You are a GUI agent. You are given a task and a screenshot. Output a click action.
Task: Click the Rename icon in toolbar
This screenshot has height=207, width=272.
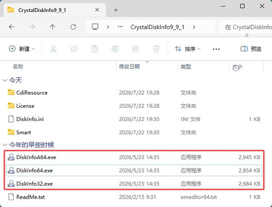(x=115, y=49)
